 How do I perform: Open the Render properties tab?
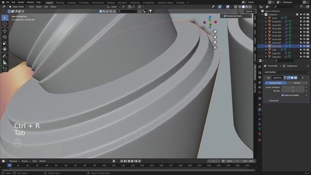tap(260, 73)
